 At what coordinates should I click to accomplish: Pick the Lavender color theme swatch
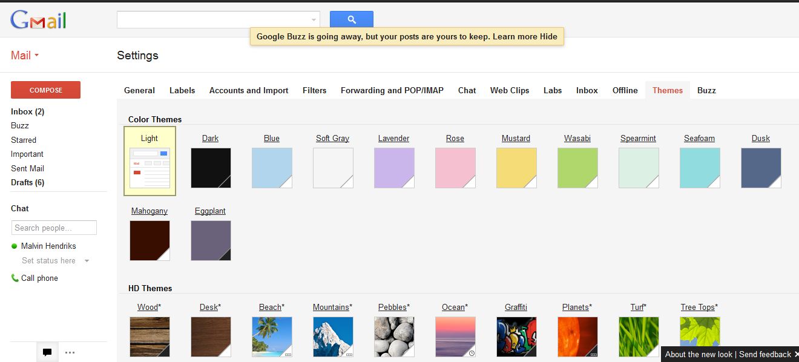click(394, 168)
